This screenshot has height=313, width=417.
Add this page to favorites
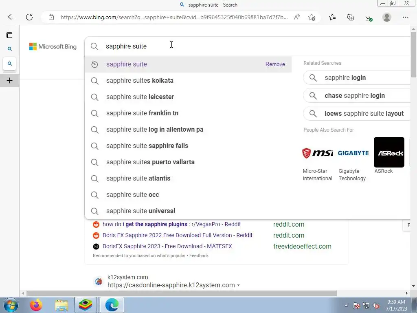[x=312, y=17]
